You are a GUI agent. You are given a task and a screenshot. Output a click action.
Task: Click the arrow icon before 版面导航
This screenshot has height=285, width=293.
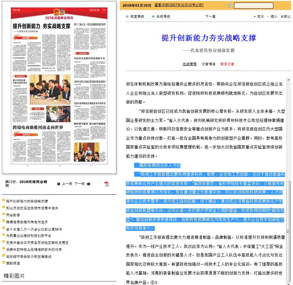pyautogui.click(x=127, y=16)
